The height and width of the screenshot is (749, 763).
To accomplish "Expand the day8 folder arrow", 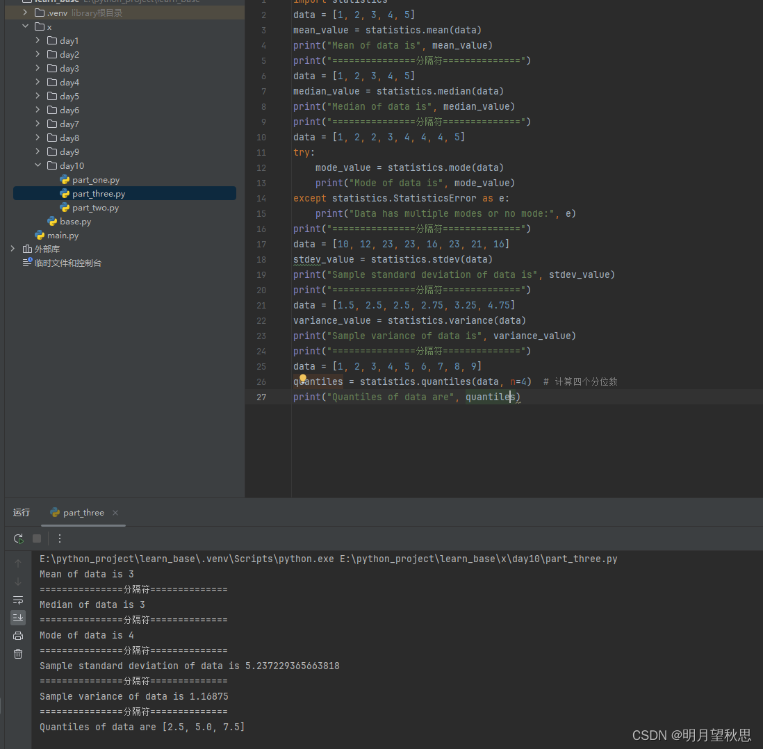I will [x=38, y=138].
